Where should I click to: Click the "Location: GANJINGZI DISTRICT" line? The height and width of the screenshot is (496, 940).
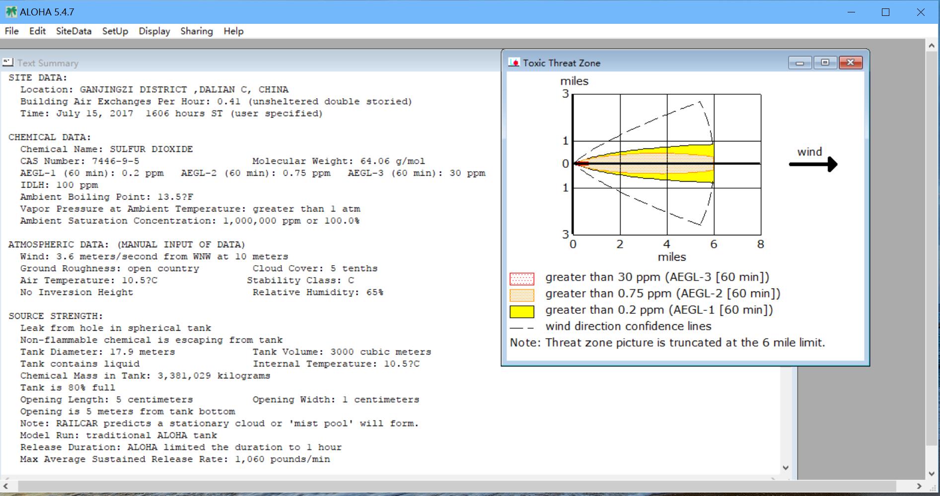click(x=154, y=90)
